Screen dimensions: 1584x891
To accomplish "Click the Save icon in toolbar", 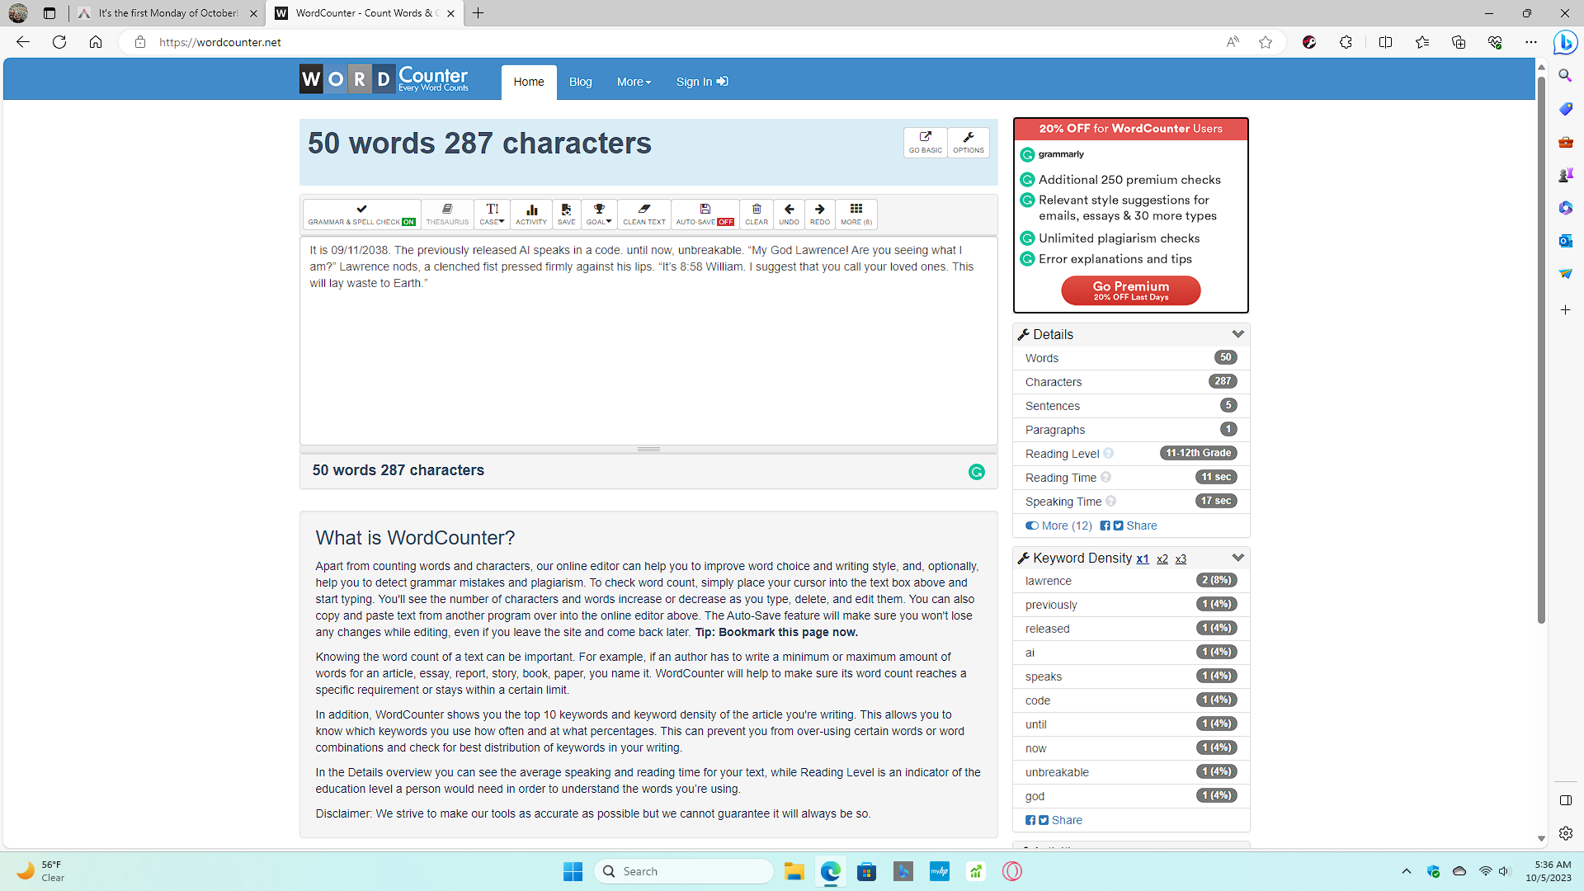I will (x=566, y=214).
